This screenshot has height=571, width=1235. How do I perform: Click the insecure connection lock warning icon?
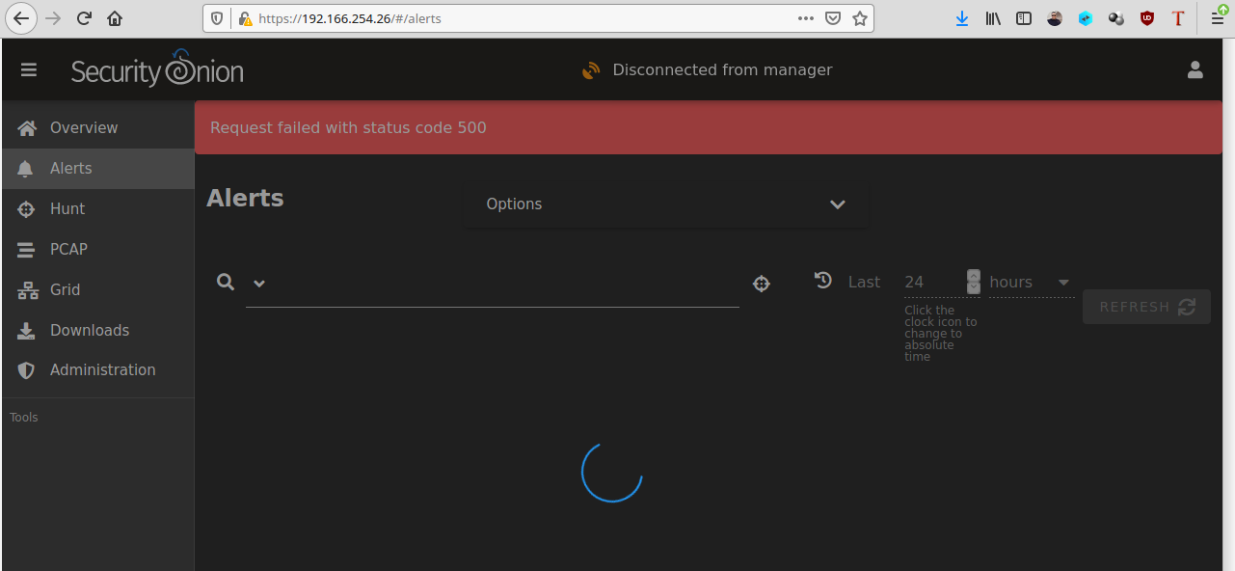(x=244, y=18)
